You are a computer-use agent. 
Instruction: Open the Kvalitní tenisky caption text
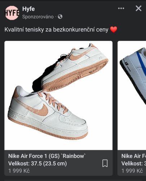(x=57, y=29)
